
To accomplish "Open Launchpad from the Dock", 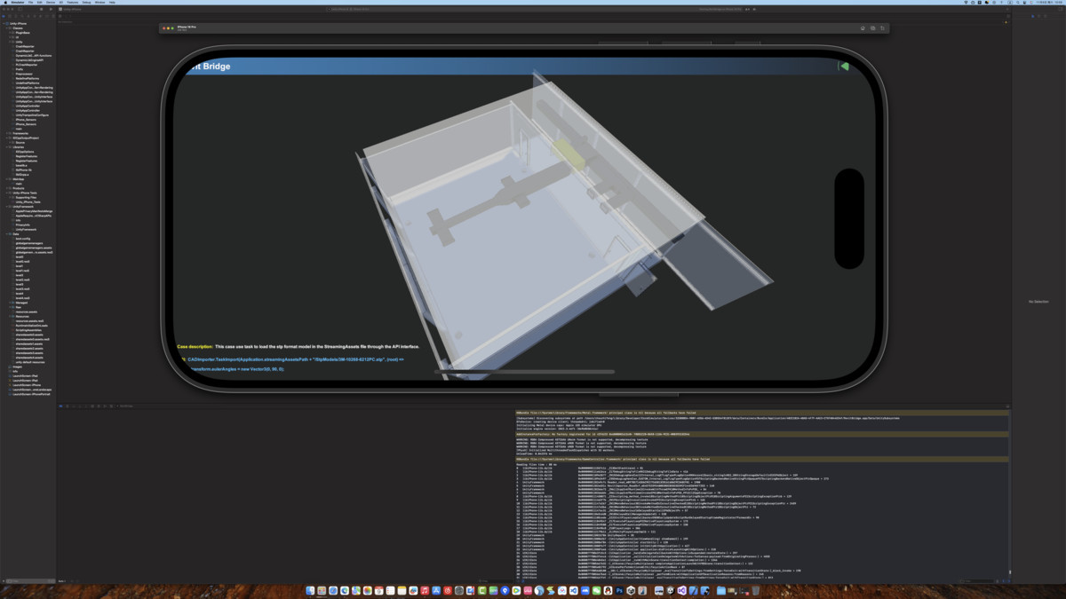I will 322,590.
